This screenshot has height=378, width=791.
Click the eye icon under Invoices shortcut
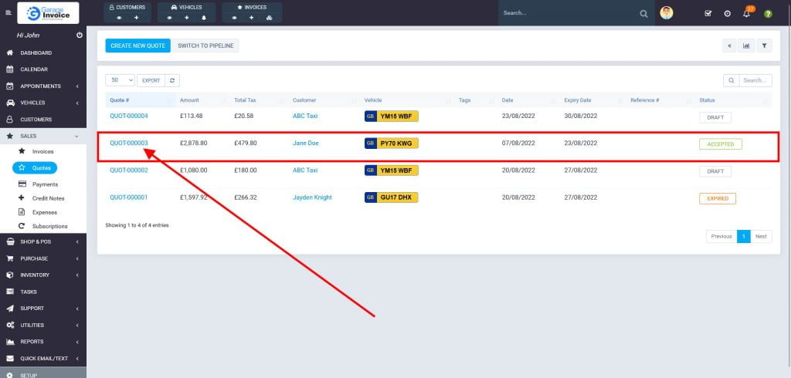pos(234,17)
